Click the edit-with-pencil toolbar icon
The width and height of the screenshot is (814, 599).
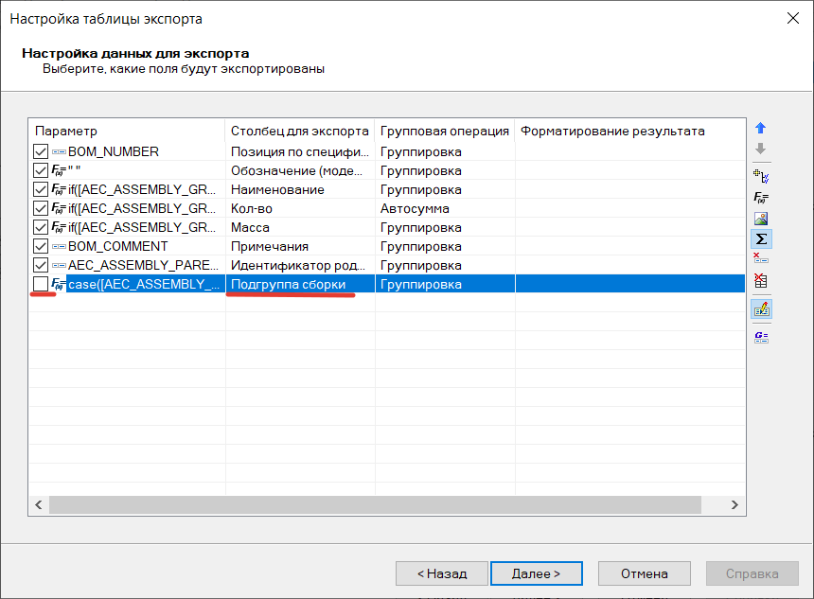pyautogui.click(x=760, y=309)
